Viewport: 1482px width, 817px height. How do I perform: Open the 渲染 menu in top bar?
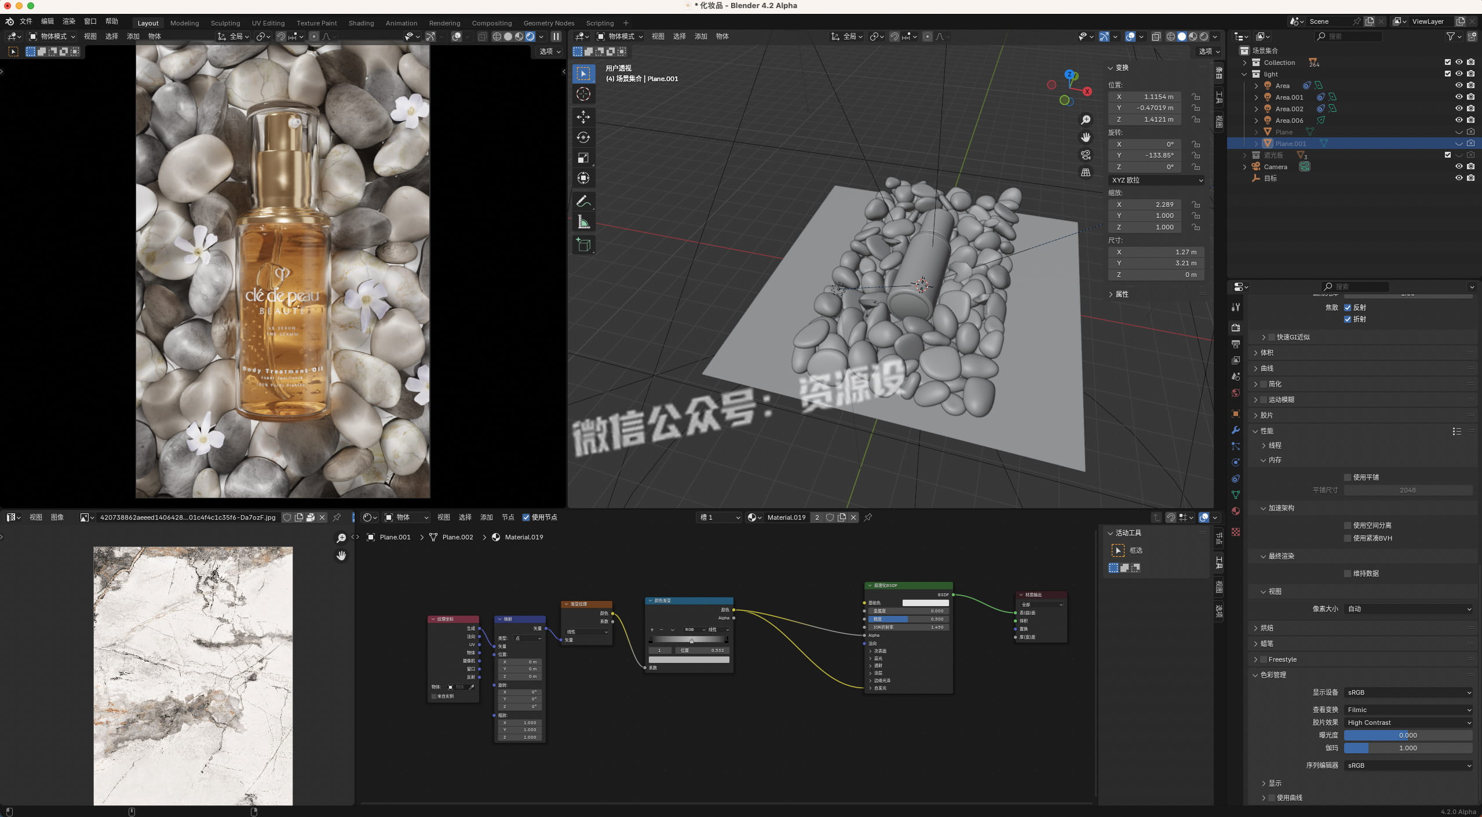click(68, 21)
